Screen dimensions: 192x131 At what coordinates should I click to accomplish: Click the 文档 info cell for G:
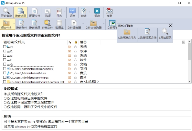point(83,64)
